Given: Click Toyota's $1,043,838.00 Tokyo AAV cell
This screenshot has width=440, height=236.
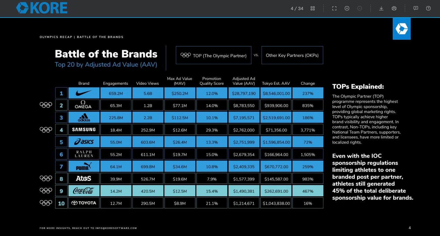Looking at the screenshot, I should pos(276,203).
